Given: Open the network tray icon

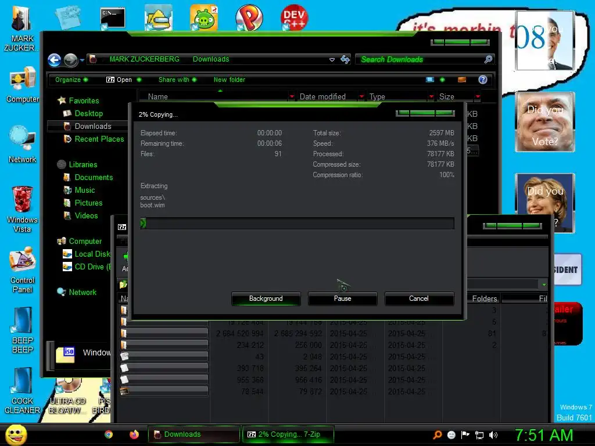Looking at the screenshot, I should pyautogui.click(x=479, y=435).
